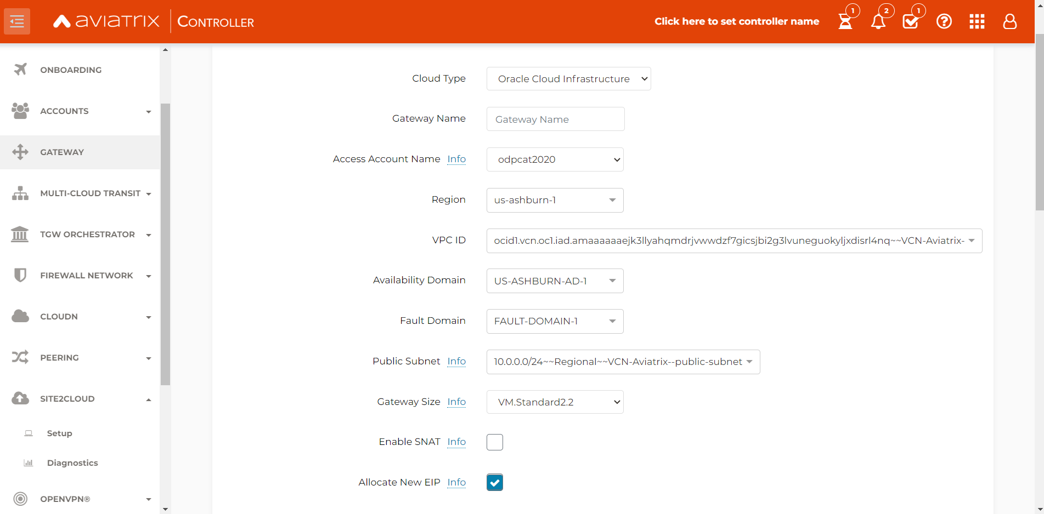Open the Diagnostics page under Site2Cloud
The width and height of the screenshot is (1044, 514).
pyautogui.click(x=72, y=462)
